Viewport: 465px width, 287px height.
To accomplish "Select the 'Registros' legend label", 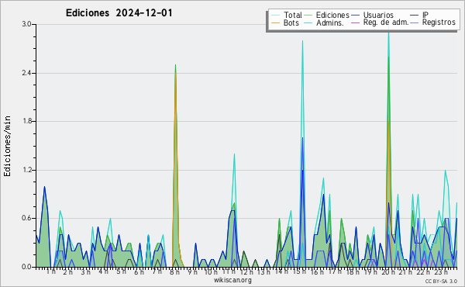I will (x=439, y=22).
